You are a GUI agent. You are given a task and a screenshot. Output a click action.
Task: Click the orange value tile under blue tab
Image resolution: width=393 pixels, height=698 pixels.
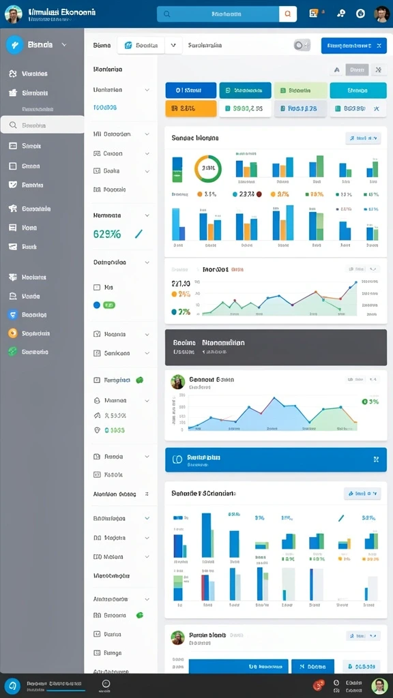coord(191,108)
